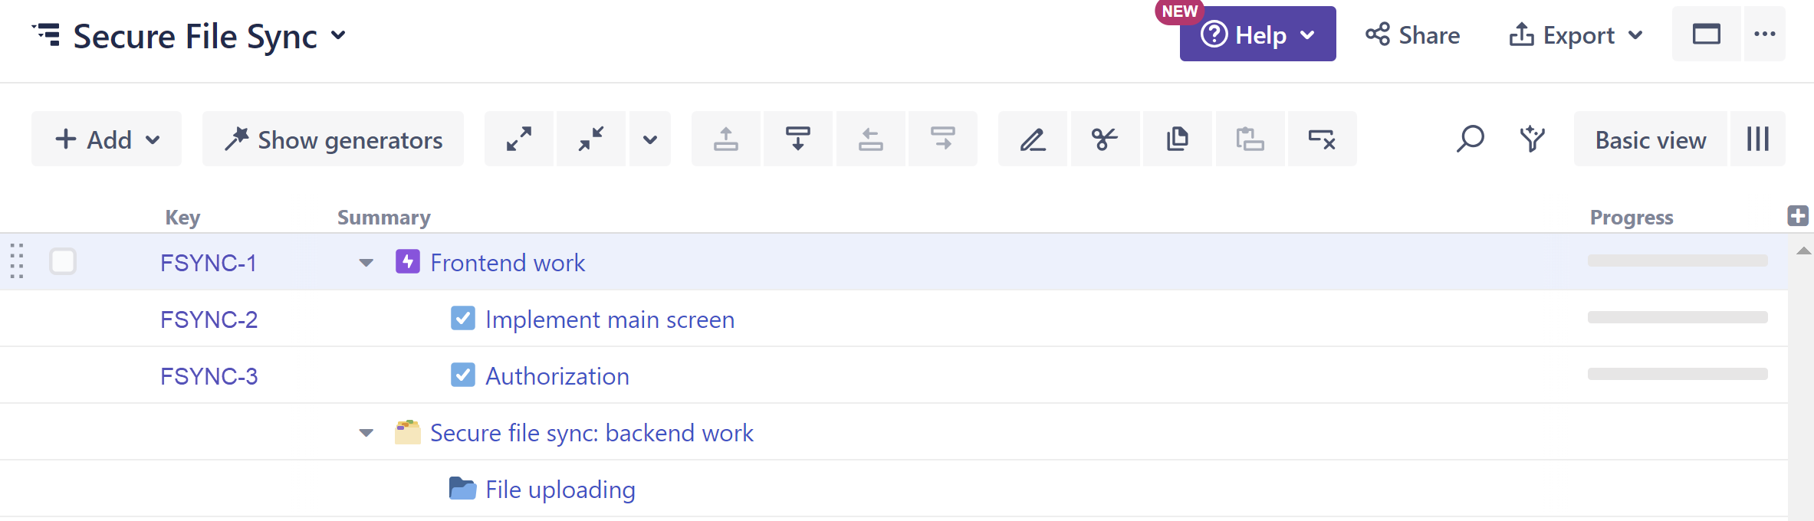1814x521 pixels.
Task: Click the move down icon
Action: 797,139
